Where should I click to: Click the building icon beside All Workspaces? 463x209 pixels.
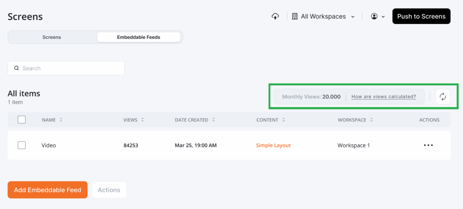point(294,16)
